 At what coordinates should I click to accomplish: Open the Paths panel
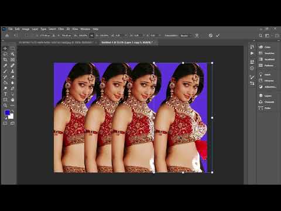(267, 108)
